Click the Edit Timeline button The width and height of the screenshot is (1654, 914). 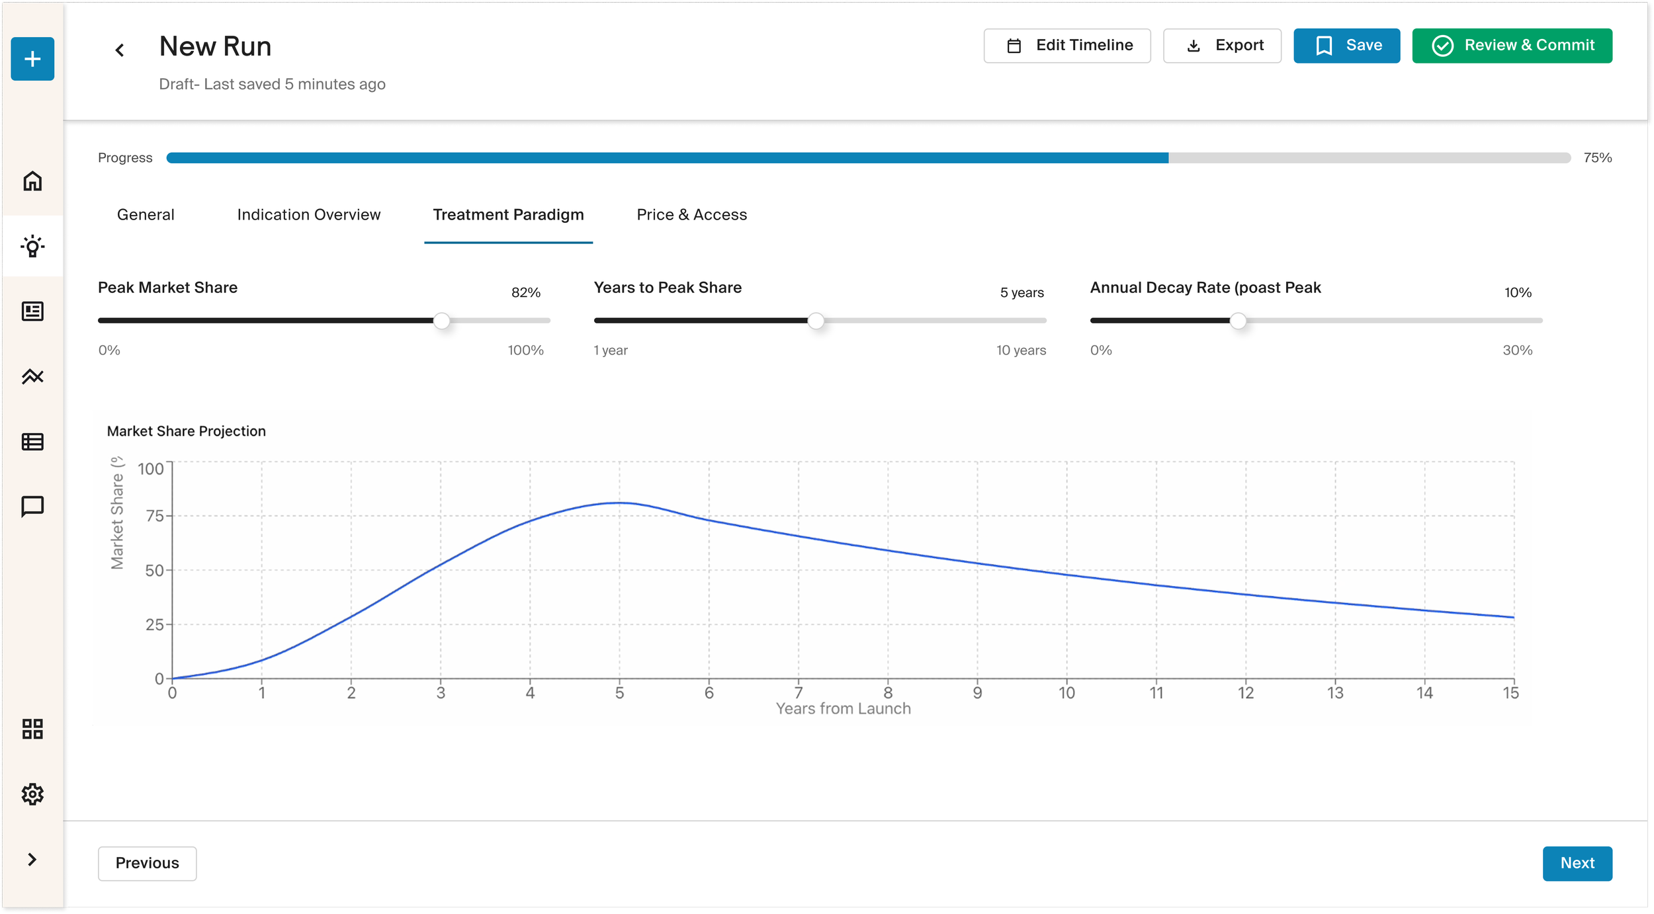click(x=1066, y=46)
